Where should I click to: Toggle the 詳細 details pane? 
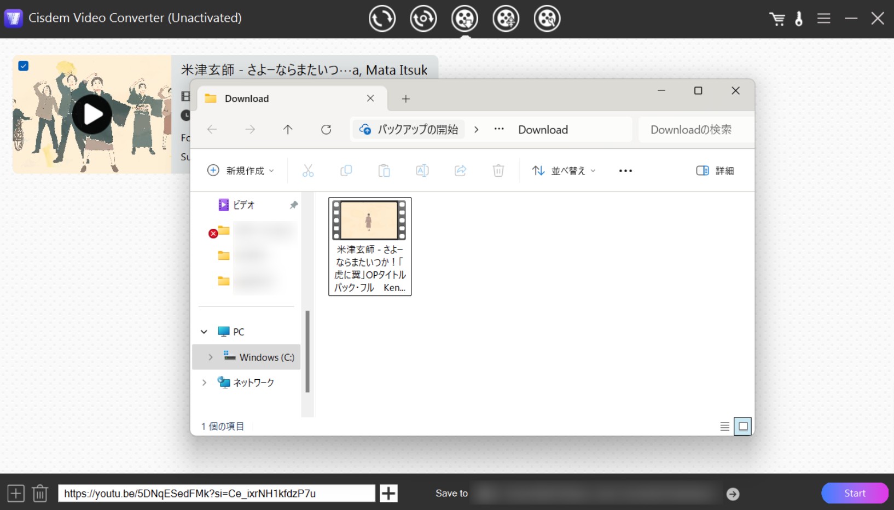715,171
